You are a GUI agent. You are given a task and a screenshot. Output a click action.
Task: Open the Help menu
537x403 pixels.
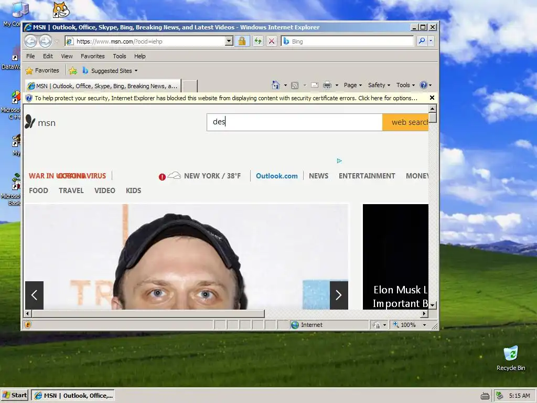click(139, 56)
